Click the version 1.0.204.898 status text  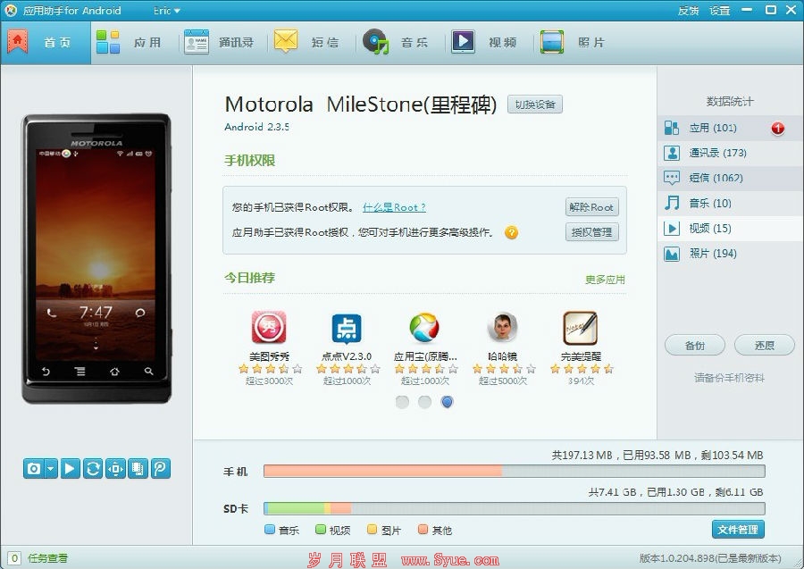pyautogui.click(x=711, y=558)
